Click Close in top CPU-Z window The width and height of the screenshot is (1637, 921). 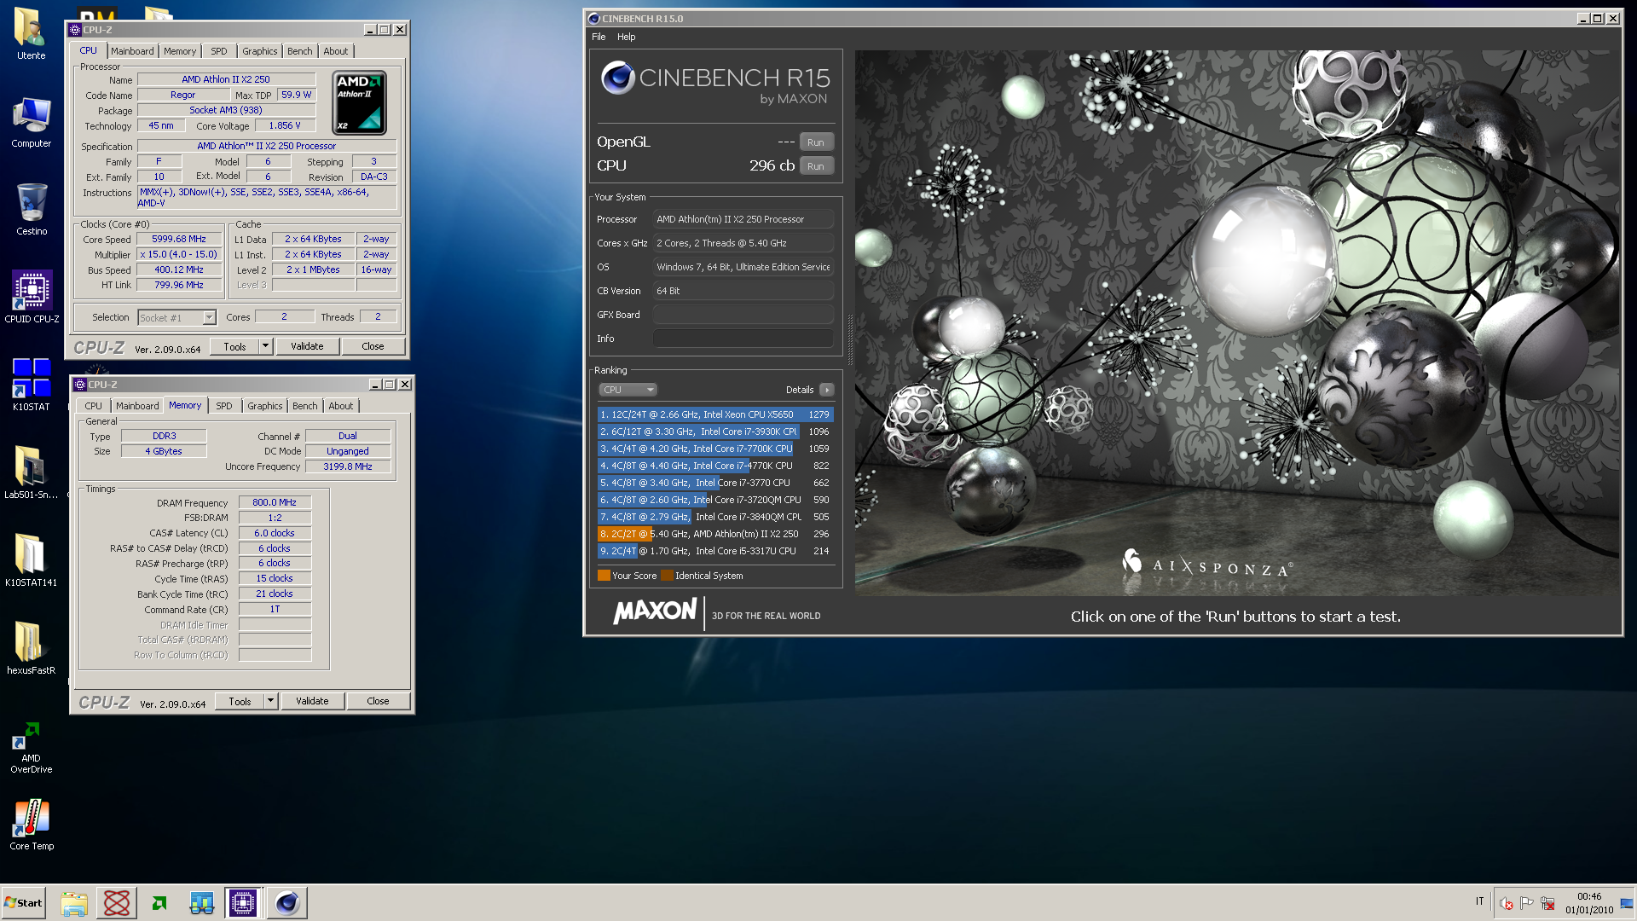pyautogui.click(x=373, y=346)
